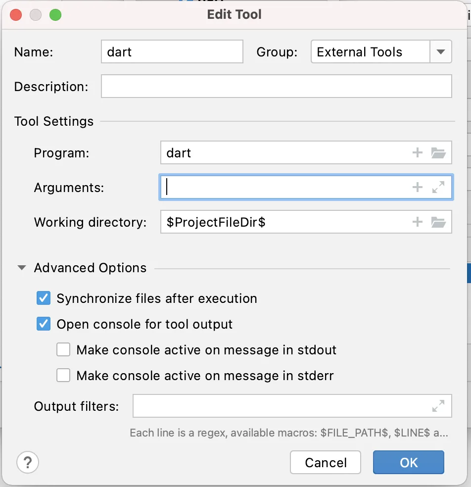Browse for a folder in Working directory field
Viewport: 471px width, 487px height.
pyautogui.click(x=438, y=222)
